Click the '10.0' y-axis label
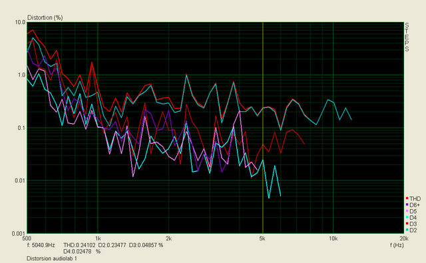Image resolution: width=426 pixels, height=263 pixels. click(20, 22)
